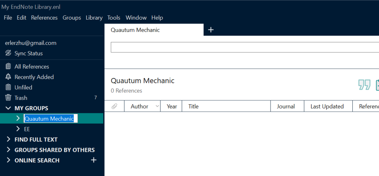Add an online search with the plus icon
This screenshot has height=176, width=379.
(x=94, y=160)
